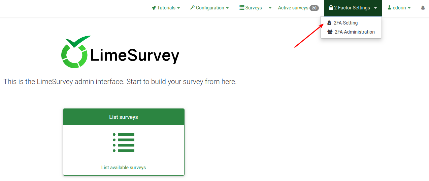This screenshot has height=181, width=429.
Task: Click the users group icon beside 2FA-Administration
Action: [x=330, y=32]
